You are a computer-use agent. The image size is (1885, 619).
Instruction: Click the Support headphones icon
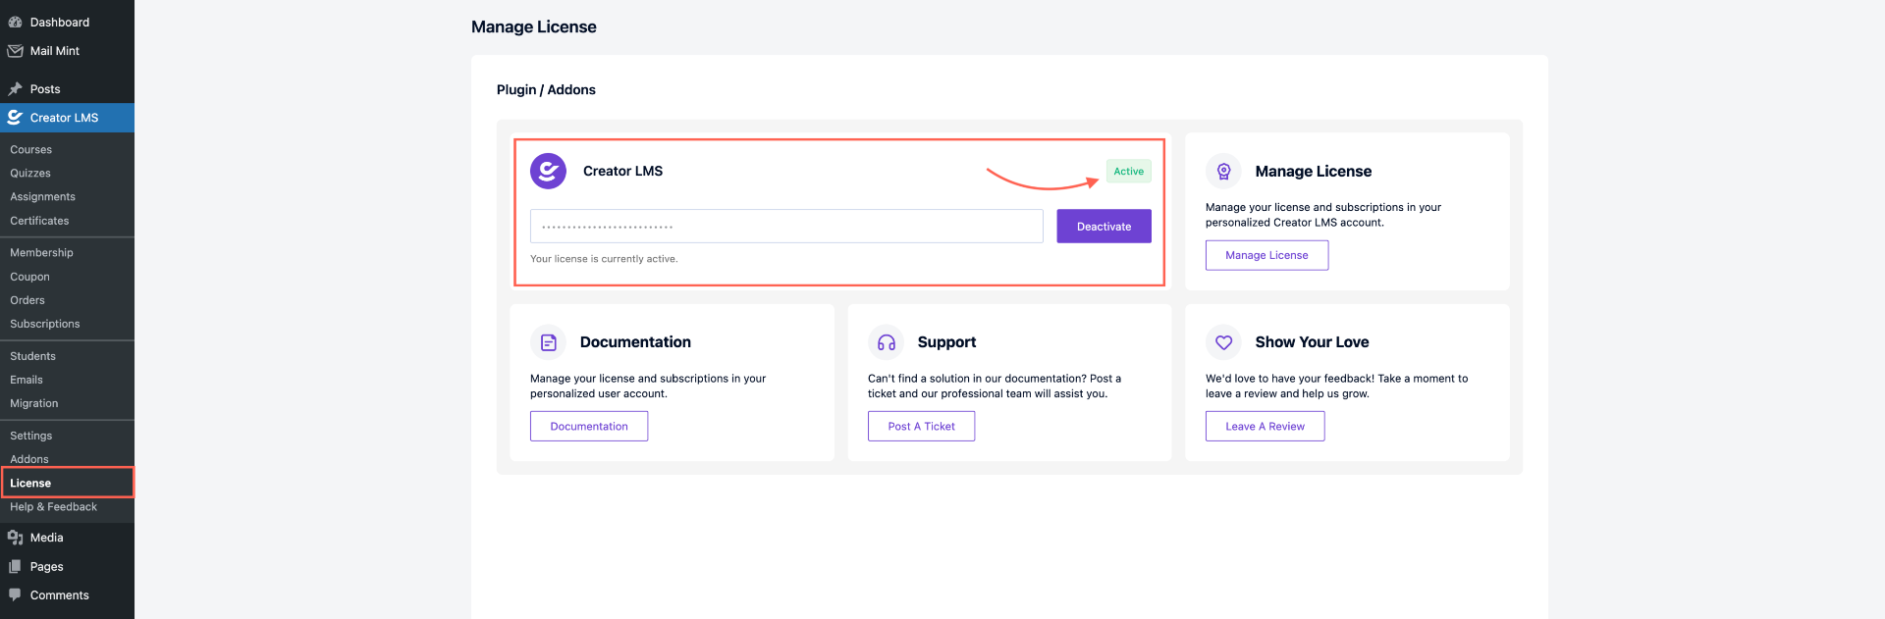(x=886, y=342)
